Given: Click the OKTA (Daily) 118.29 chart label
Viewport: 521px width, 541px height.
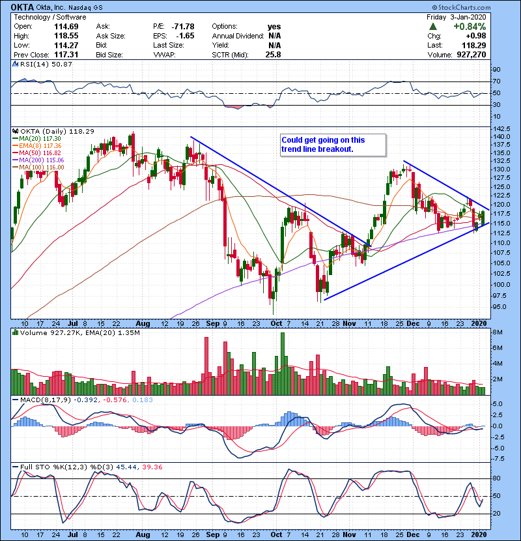Looking at the screenshot, I should [x=57, y=131].
